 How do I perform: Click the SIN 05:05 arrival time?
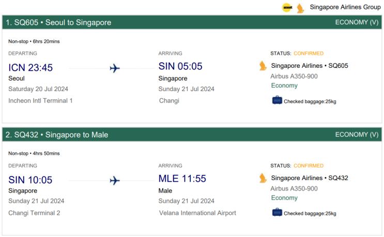(x=180, y=67)
